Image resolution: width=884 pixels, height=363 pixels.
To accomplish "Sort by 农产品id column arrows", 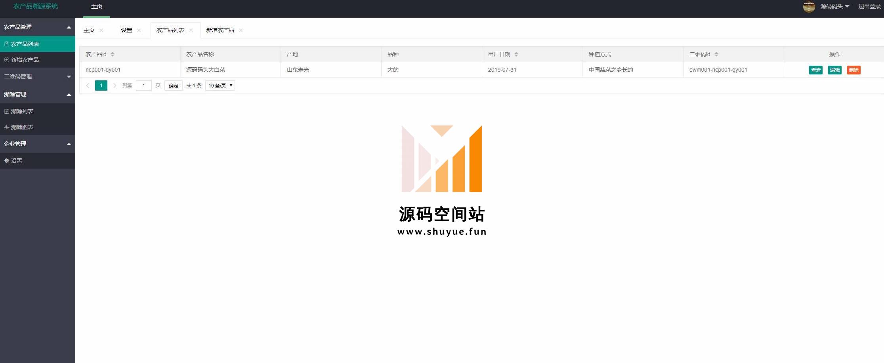I will (113, 54).
